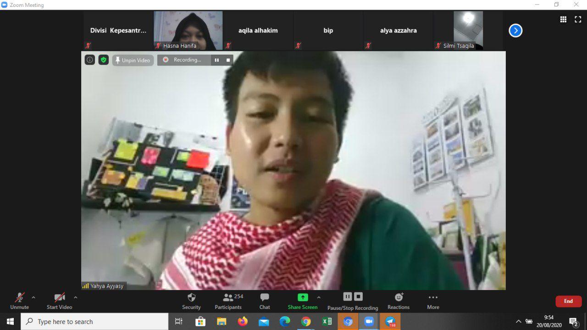
Task: Open Google Chrome from the taskbar
Action: pyautogui.click(x=306, y=322)
